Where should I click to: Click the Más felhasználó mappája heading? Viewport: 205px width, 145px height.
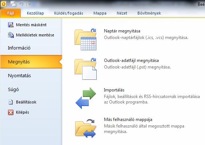pyautogui.click(x=128, y=119)
